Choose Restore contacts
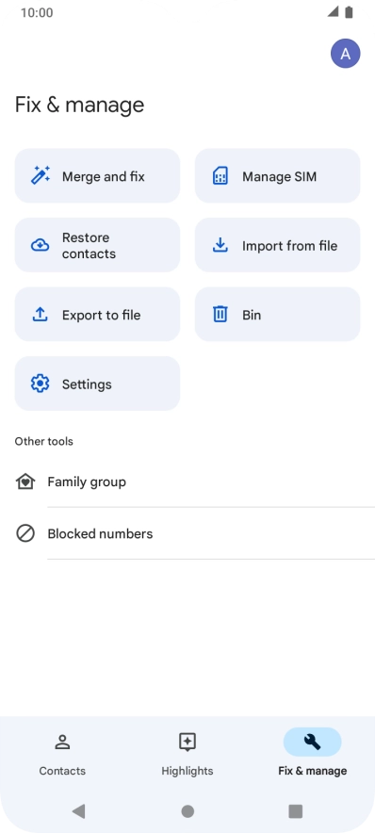Viewport: 375px width, 833px height. [97, 245]
